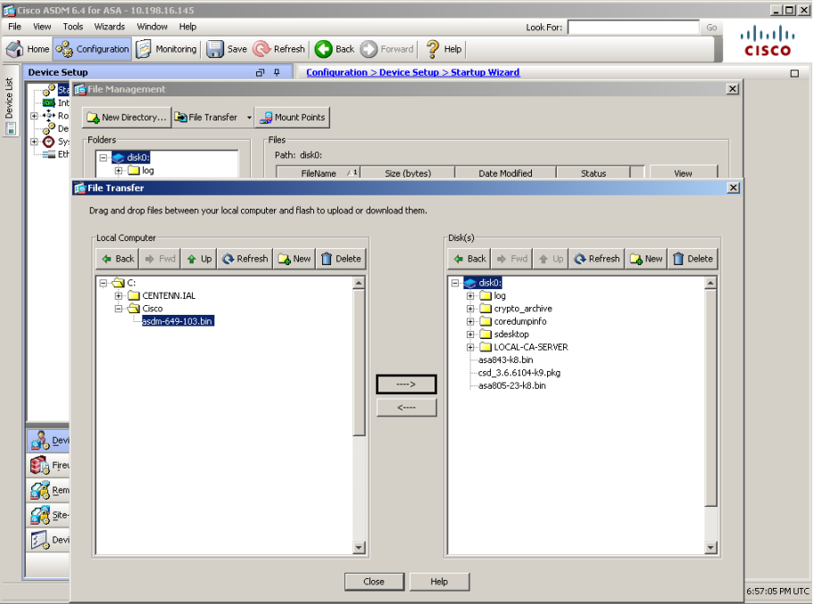
Task: Sort by Date Modified column header
Action: [505, 173]
